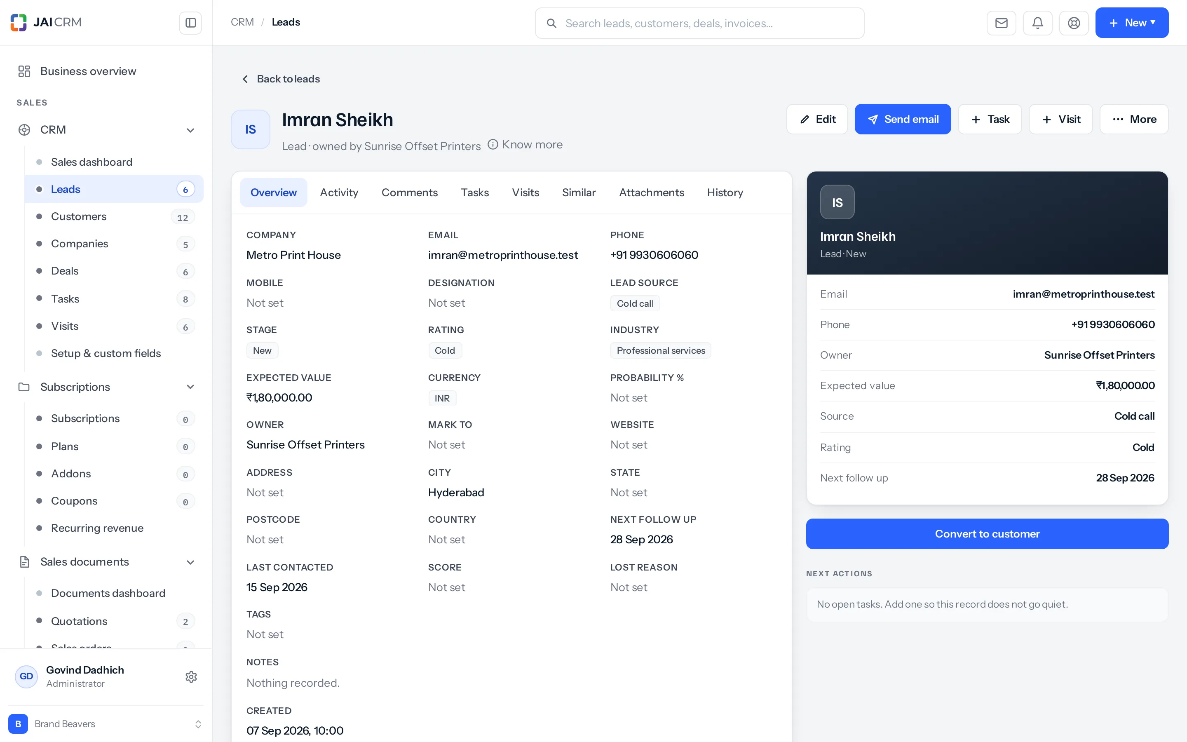Click the Sales documents file icon
This screenshot has width=1187, height=742.
point(24,561)
